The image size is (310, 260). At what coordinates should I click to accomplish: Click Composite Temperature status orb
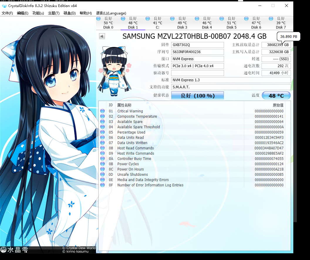102,117
